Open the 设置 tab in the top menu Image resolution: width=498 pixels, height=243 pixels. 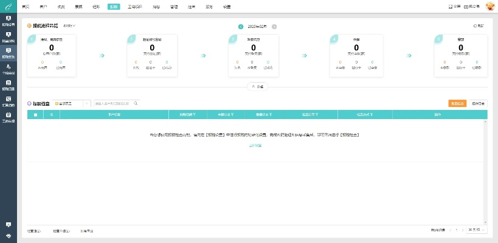[227, 6]
